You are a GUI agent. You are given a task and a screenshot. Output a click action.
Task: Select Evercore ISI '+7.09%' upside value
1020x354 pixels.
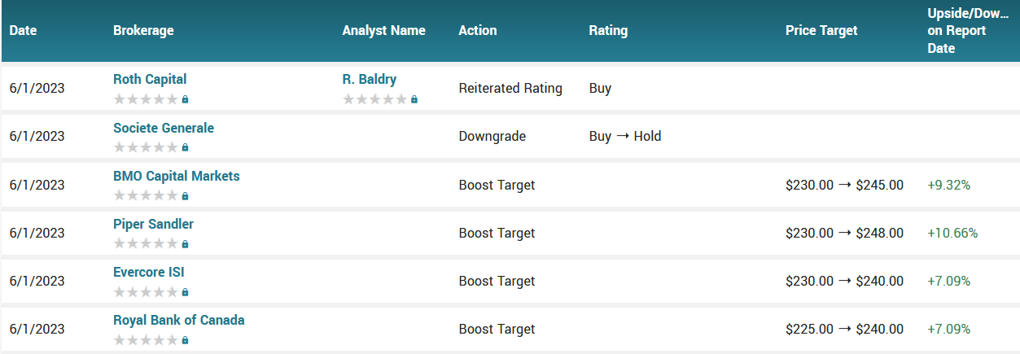(x=949, y=281)
